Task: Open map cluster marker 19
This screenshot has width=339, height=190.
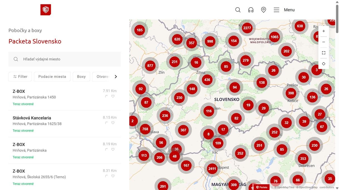Action: [248, 105]
